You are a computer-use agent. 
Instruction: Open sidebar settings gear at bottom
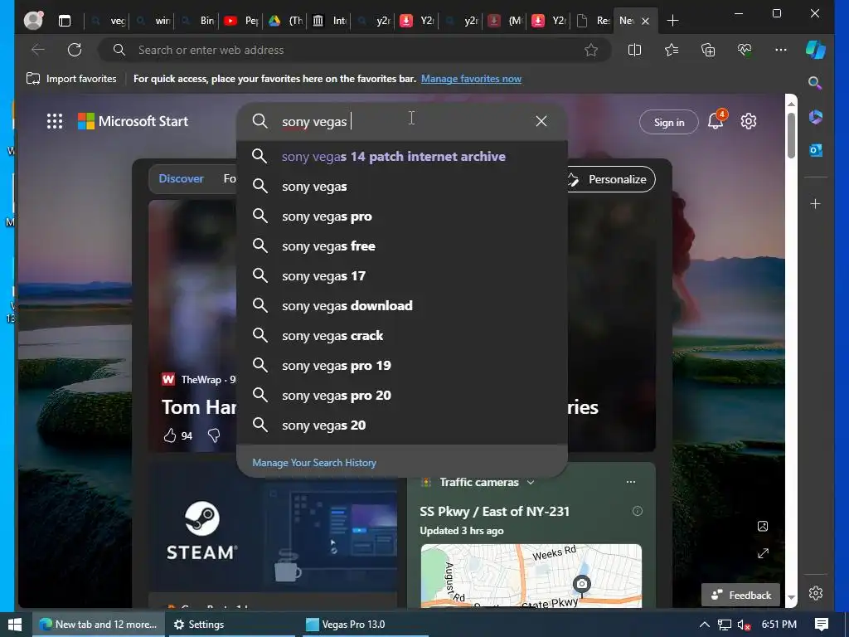point(816,593)
